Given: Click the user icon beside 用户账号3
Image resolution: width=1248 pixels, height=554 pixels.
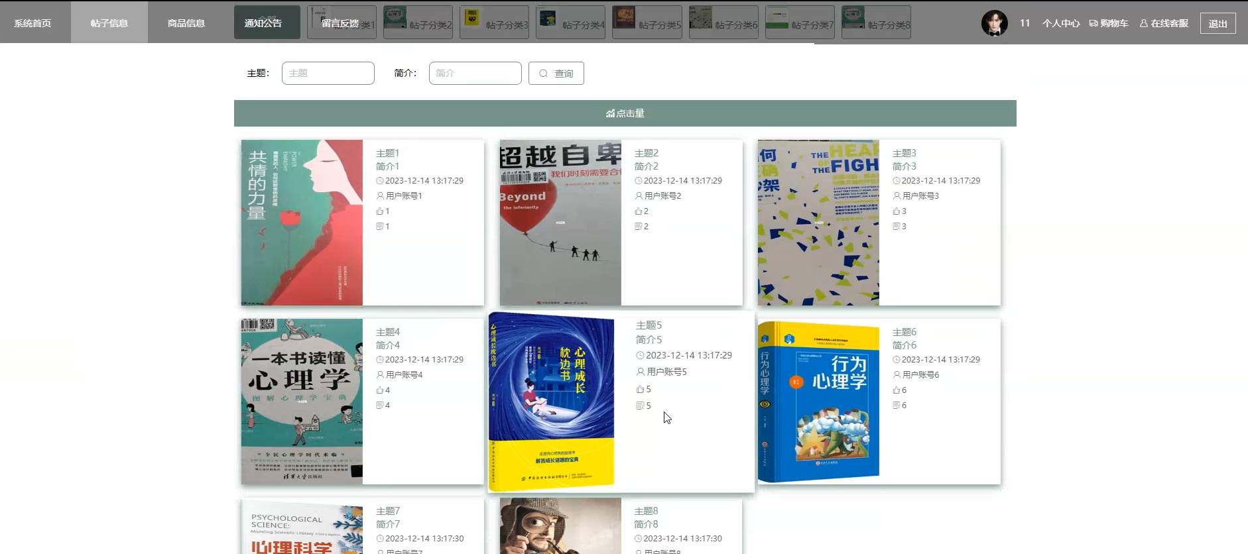Looking at the screenshot, I should coord(897,196).
